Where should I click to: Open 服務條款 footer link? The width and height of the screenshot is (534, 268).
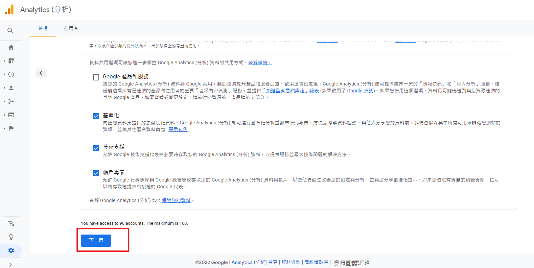click(291, 262)
